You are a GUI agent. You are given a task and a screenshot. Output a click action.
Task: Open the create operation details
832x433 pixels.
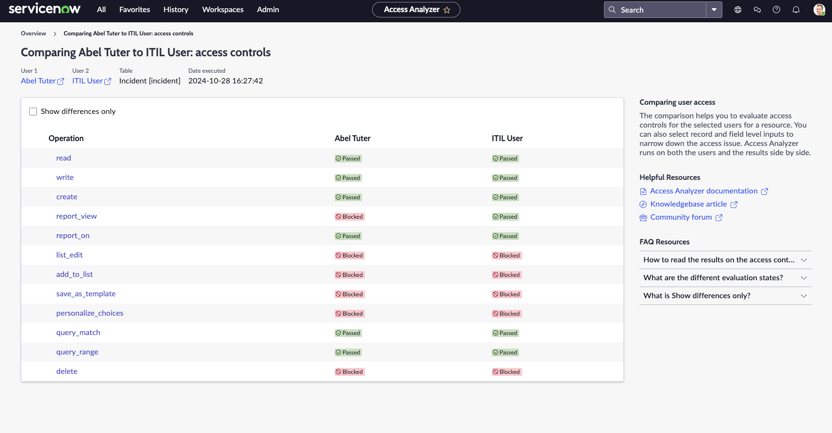click(x=67, y=197)
